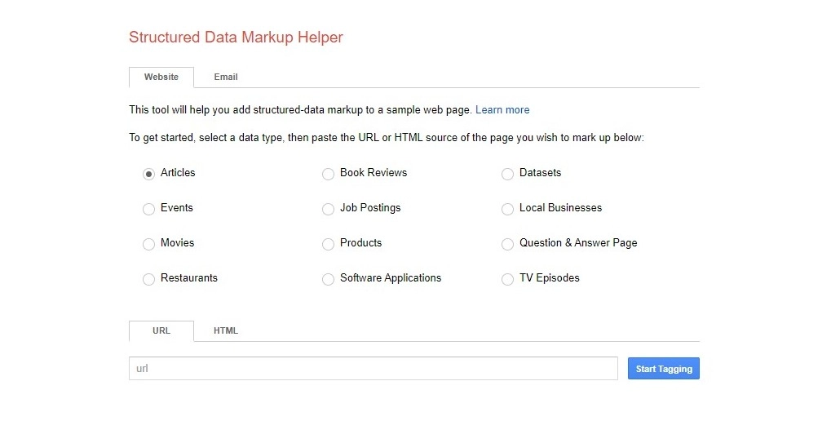The image size is (831, 421).
Task: Select the Articles radio button
Action: click(x=148, y=174)
